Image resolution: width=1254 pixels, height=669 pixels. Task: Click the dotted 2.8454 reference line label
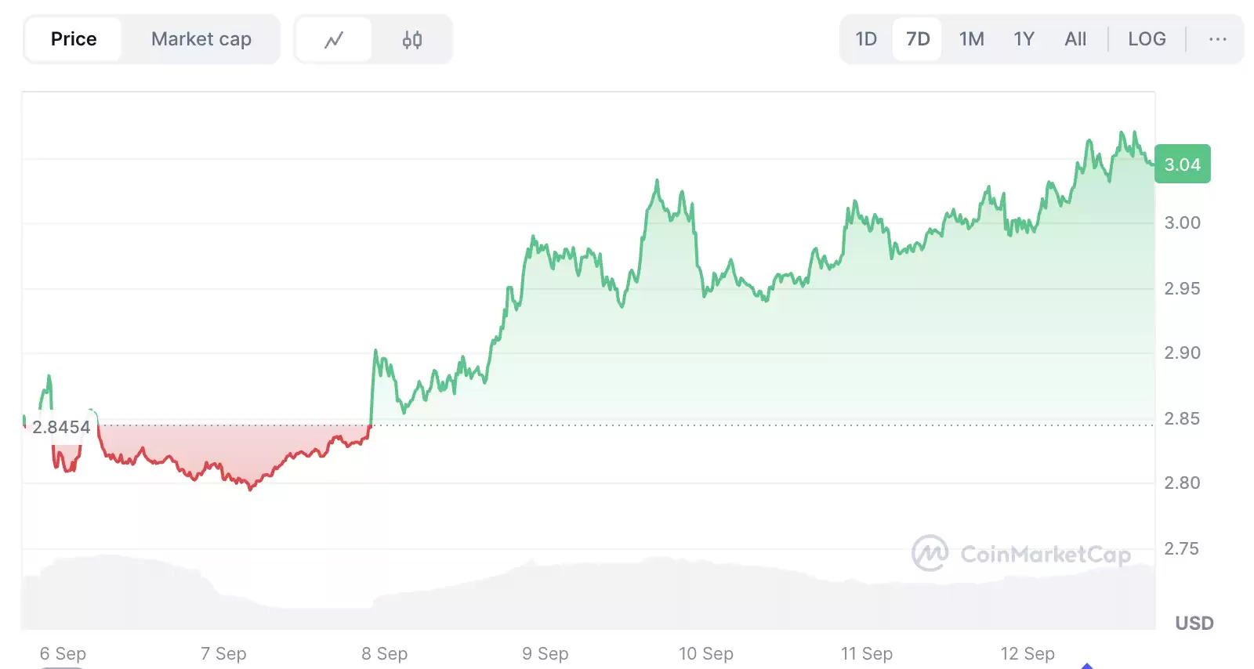click(61, 427)
